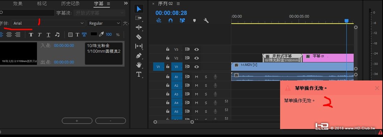The width and height of the screenshot is (383, 137).
Task: Select the Pen tool in toolbar
Action: click(x=139, y=55)
